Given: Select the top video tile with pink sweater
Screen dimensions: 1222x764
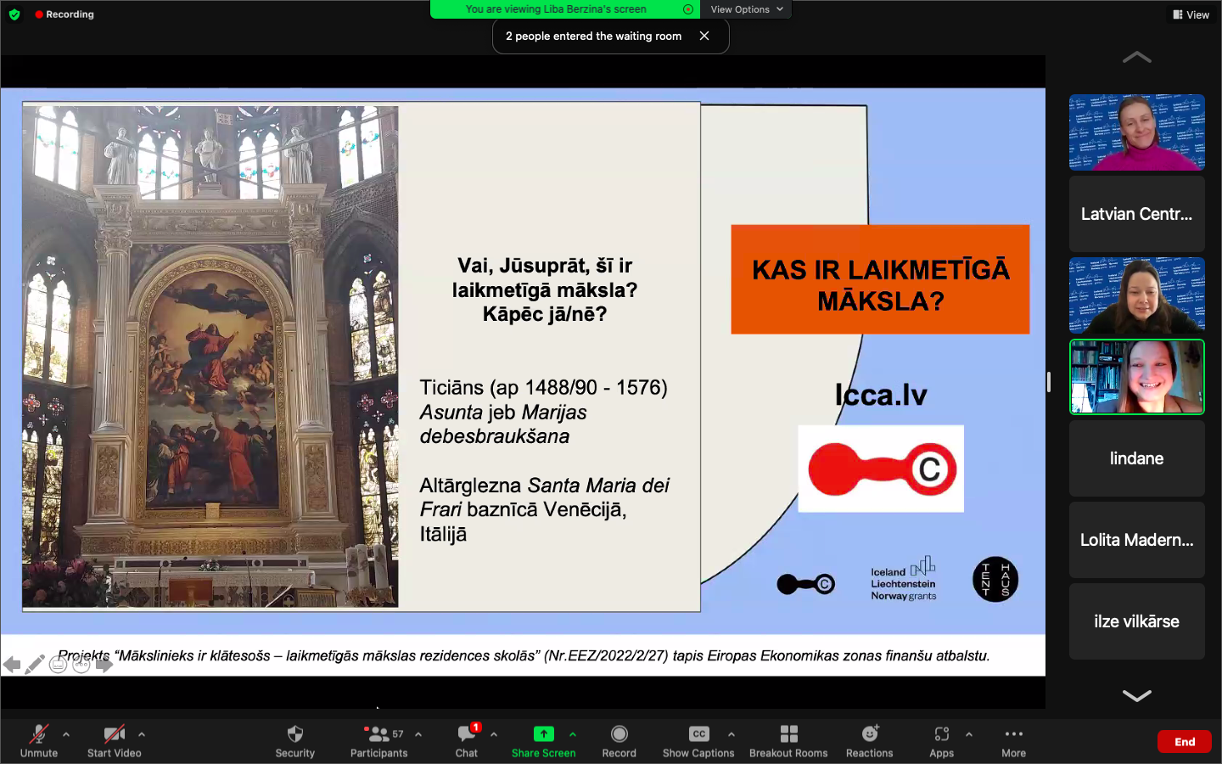Looking at the screenshot, I should (1137, 132).
